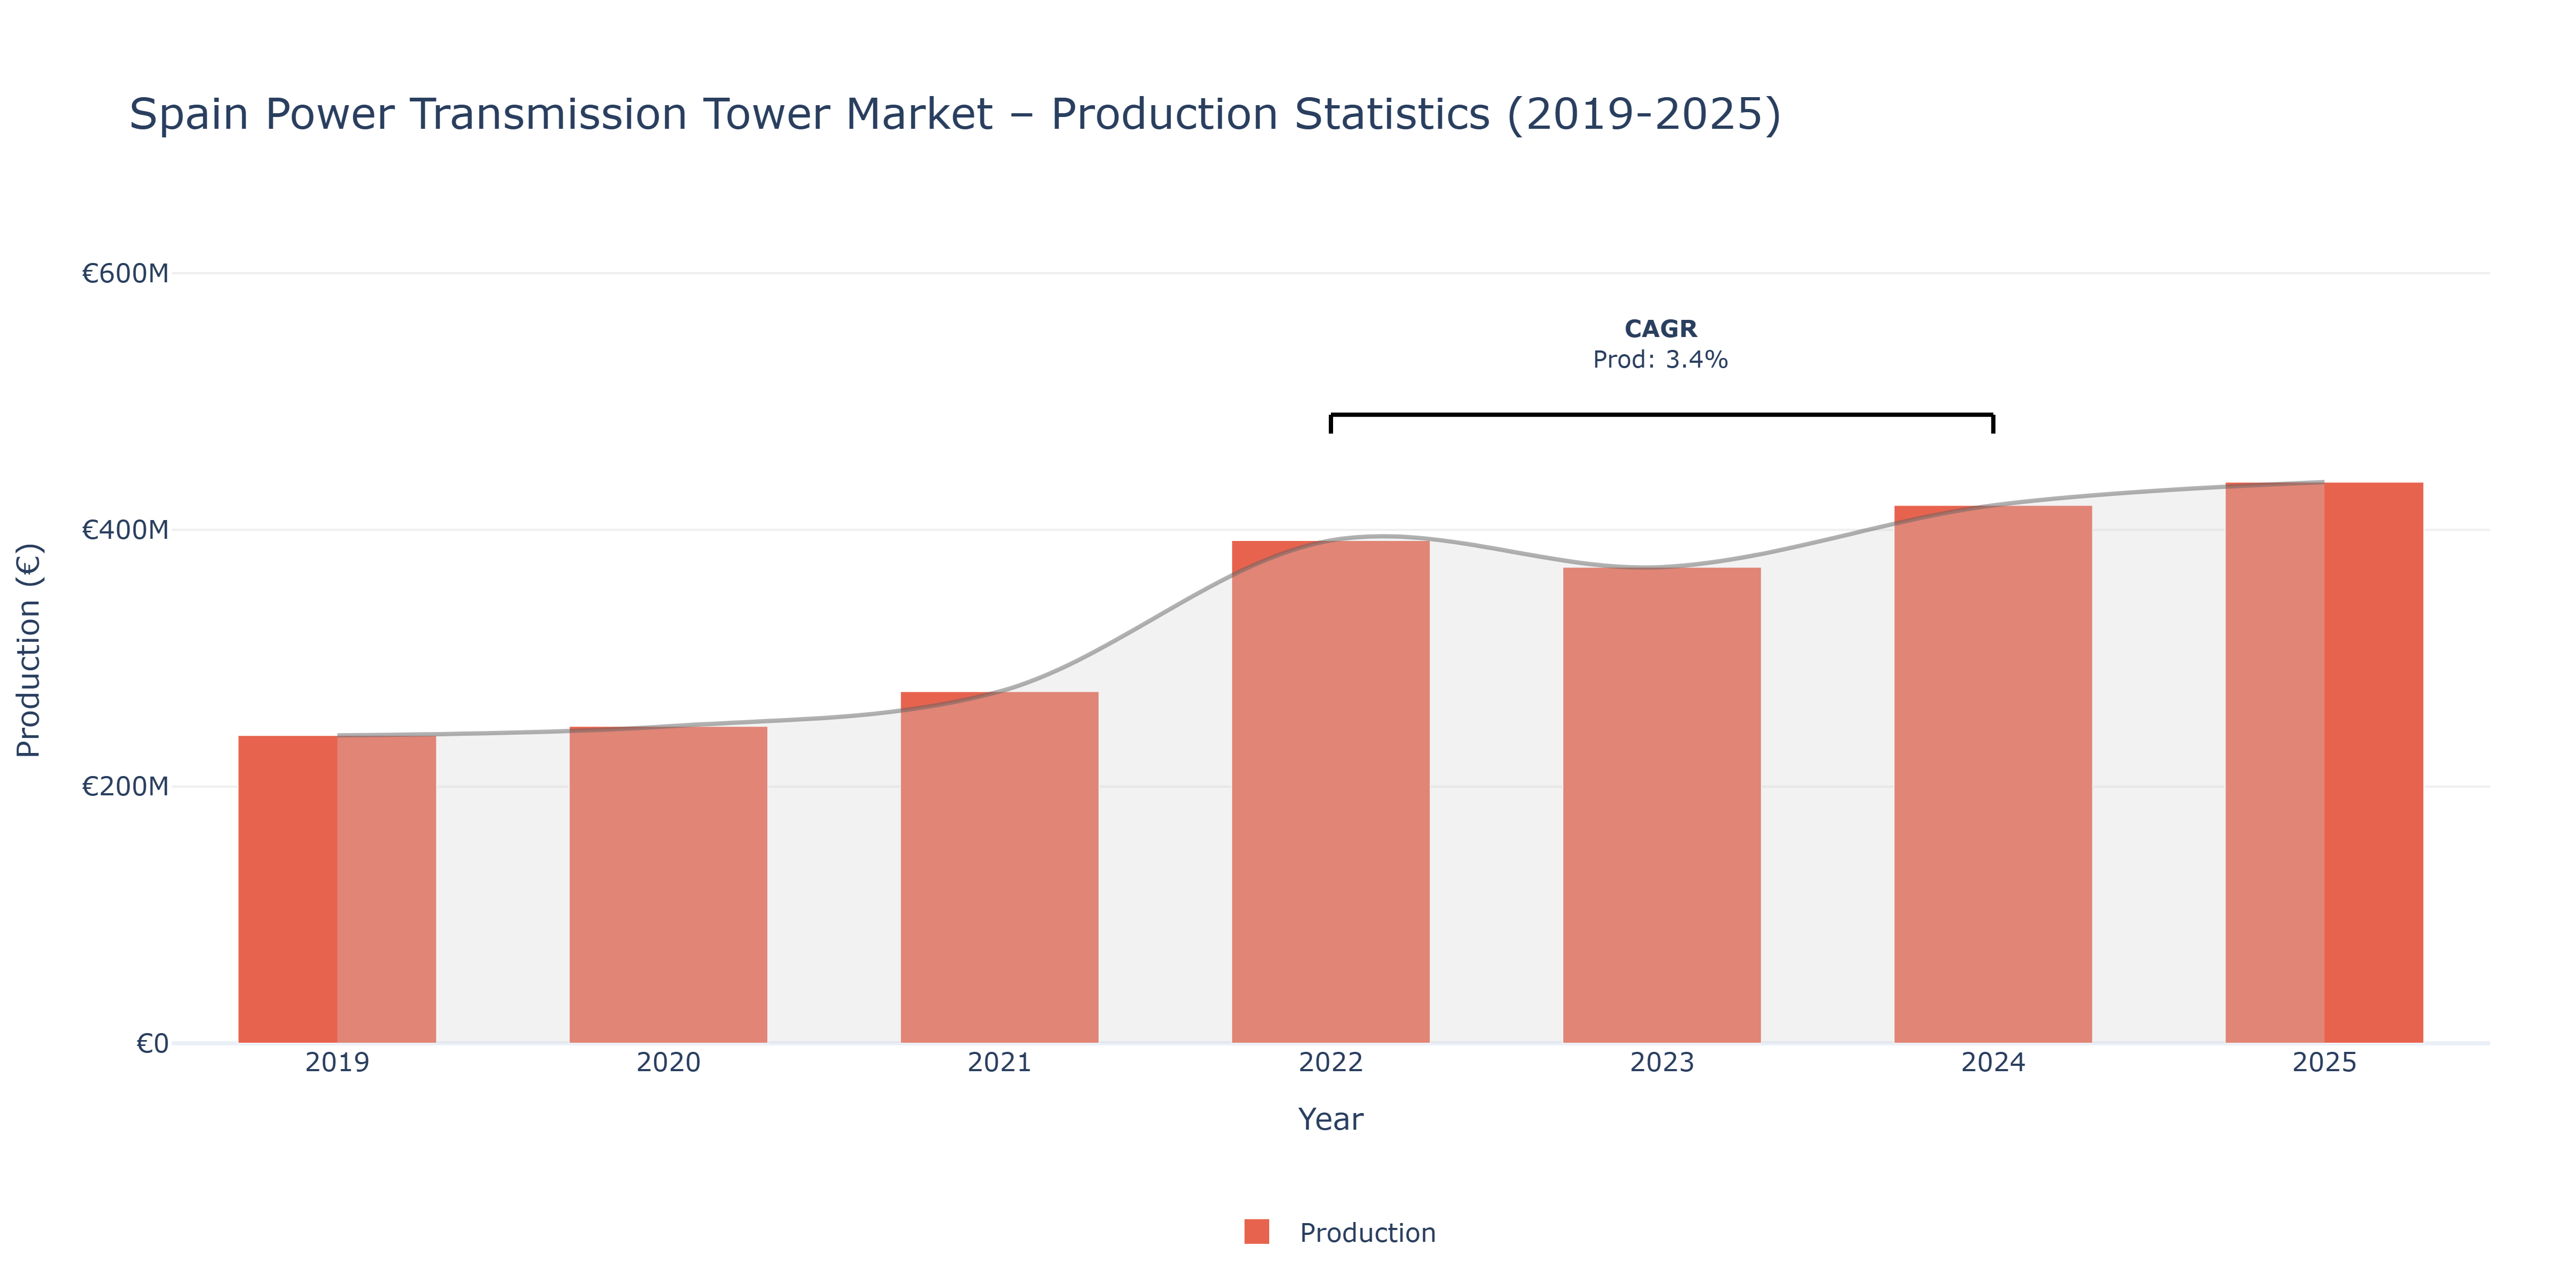
Task: Click the bold CAGR annotation heading
Action: click(1660, 329)
